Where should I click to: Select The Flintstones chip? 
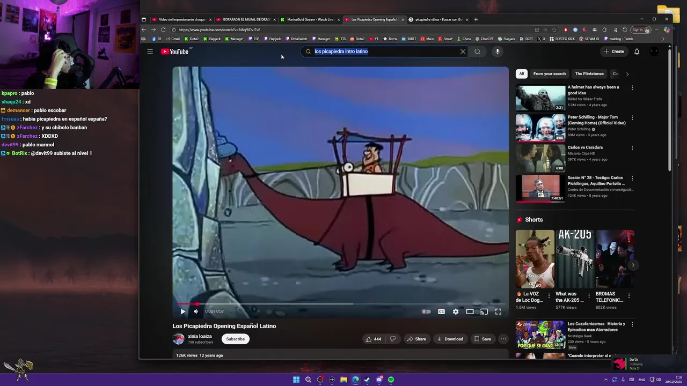(x=589, y=73)
